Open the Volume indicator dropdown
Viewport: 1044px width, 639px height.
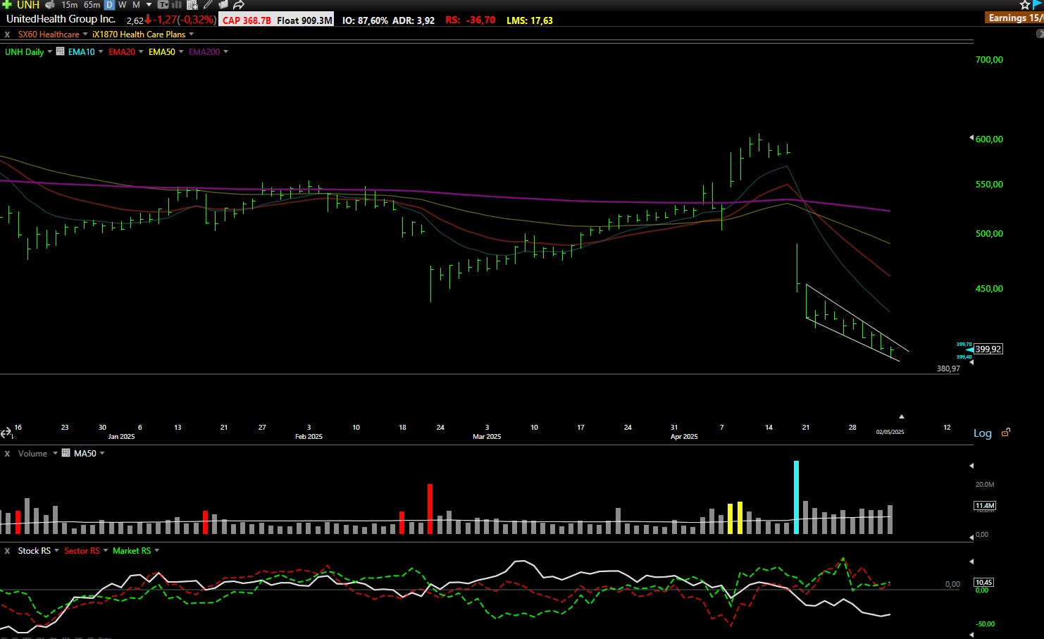point(55,453)
